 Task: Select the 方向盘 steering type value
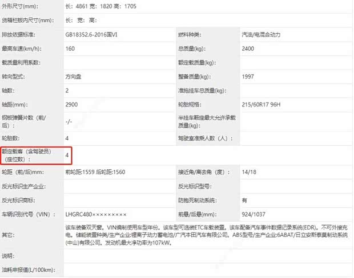pos(76,76)
